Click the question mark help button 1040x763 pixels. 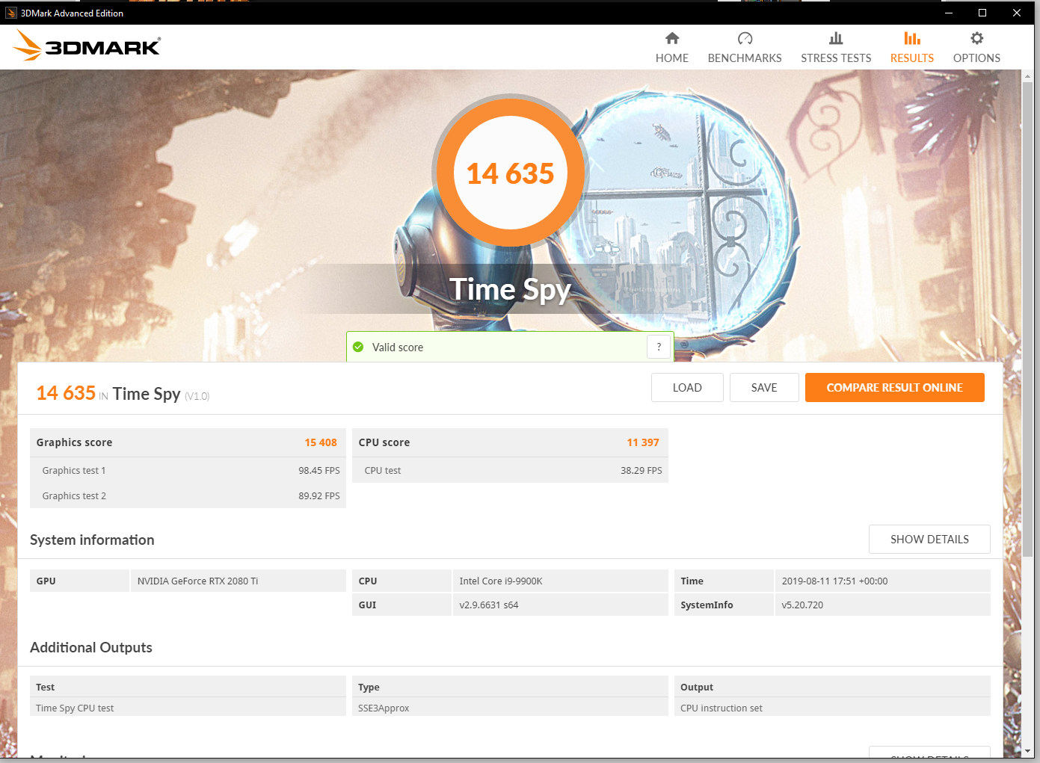[658, 347]
